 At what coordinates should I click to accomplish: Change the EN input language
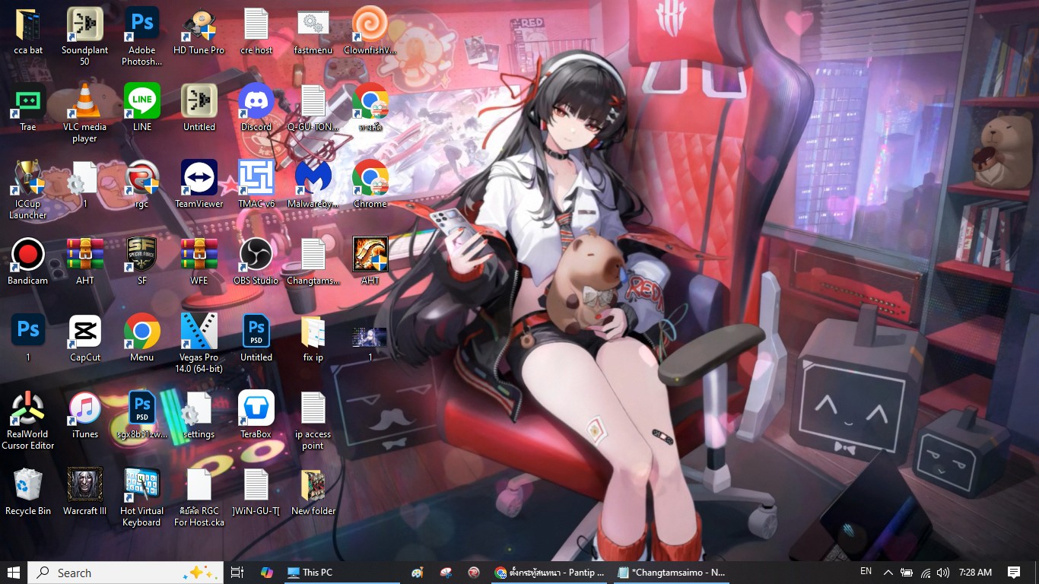click(866, 572)
